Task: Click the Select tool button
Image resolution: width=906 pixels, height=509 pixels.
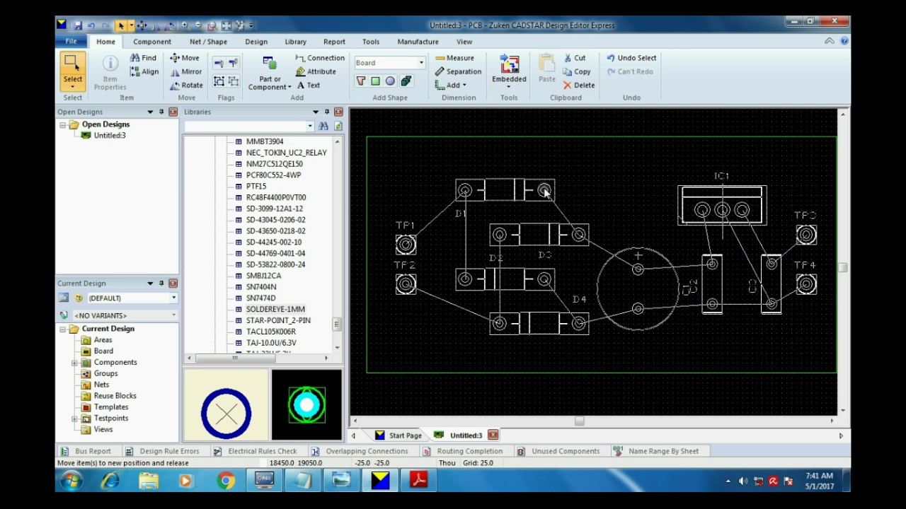Action: pyautogui.click(x=72, y=71)
